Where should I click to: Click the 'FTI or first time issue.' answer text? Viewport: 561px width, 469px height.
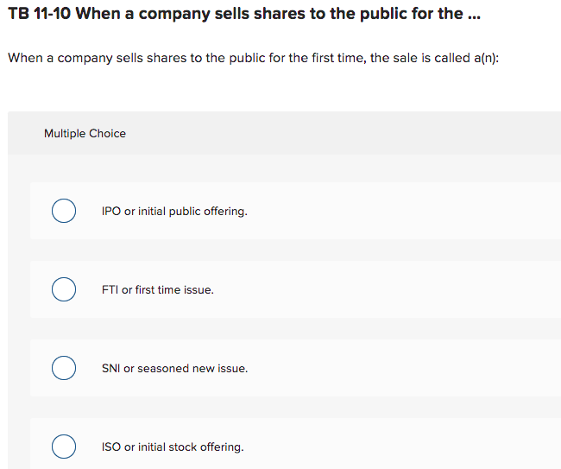click(157, 289)
